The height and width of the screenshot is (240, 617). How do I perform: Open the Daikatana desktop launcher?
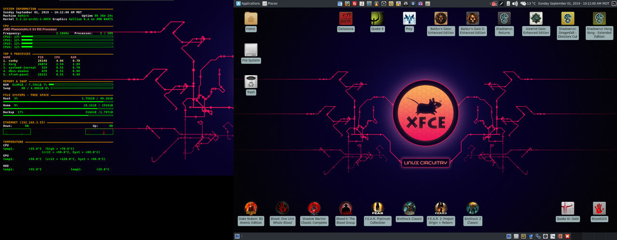pyautogui.click(x=346, y=22)
